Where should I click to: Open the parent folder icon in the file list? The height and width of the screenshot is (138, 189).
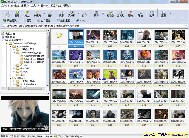coord(59,35)
